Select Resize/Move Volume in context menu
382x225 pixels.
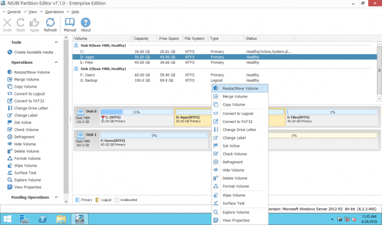240,88
